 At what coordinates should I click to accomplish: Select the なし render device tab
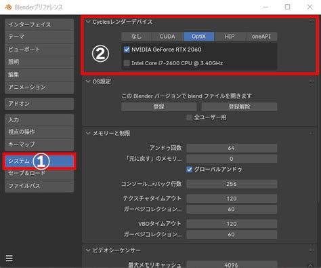(136, 37)
